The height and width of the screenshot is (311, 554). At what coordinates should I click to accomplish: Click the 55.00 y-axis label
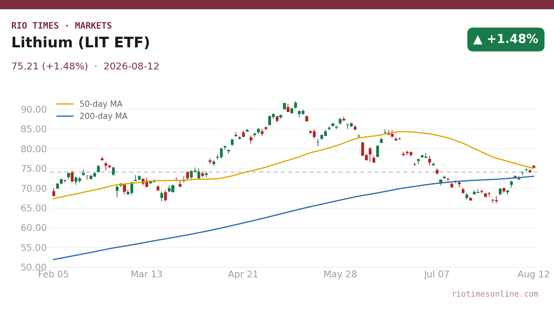click(x=34, y=247)
